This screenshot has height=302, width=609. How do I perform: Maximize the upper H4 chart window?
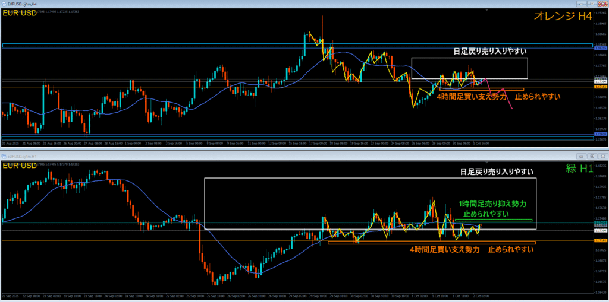click(x=594, y=4)
